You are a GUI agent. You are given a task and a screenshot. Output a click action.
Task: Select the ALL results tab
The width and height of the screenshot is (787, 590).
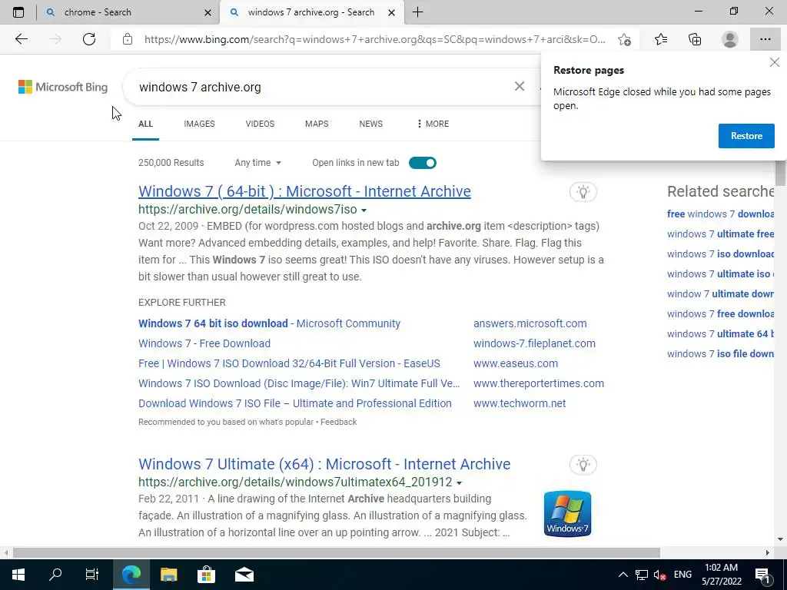tap(145, 124)
